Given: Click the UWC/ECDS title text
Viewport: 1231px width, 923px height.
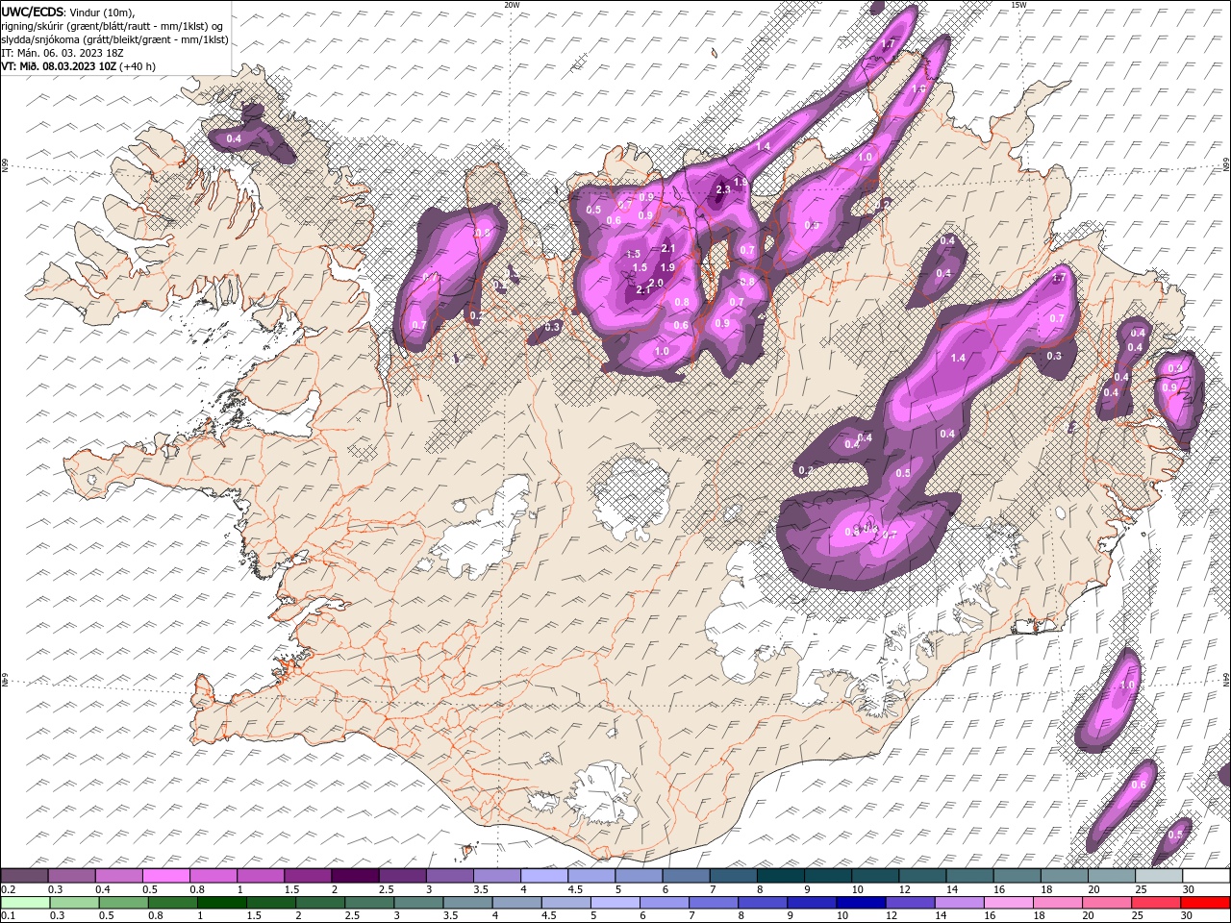Looking at the screenshot, I should (x=33, y=11).
